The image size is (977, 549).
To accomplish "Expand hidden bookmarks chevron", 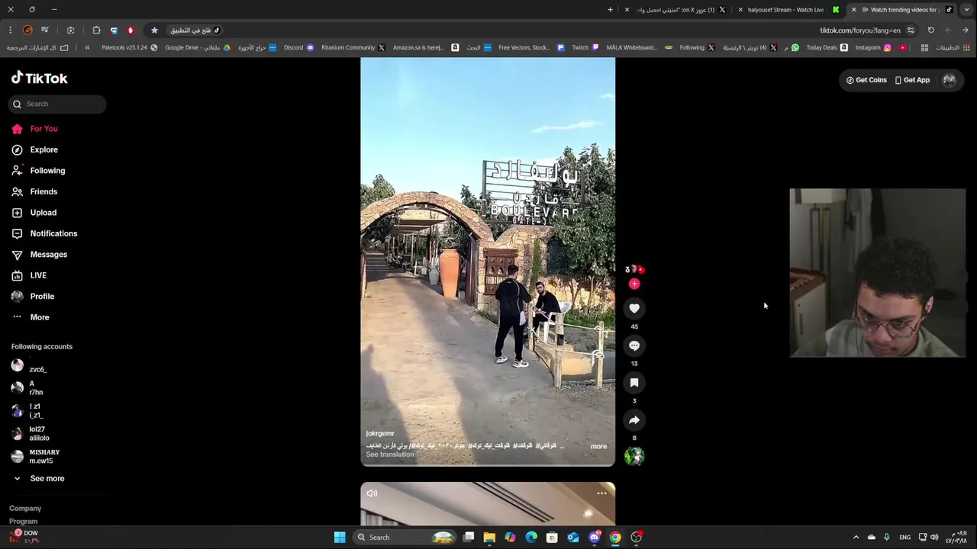I will [87, 47].
